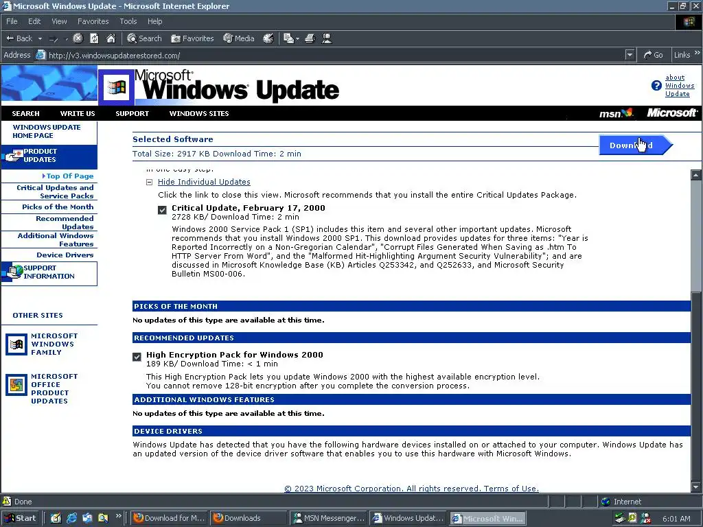This screenshot has height=527, width=703.
Task: Click the msn logo
Action: pos(616,113)
